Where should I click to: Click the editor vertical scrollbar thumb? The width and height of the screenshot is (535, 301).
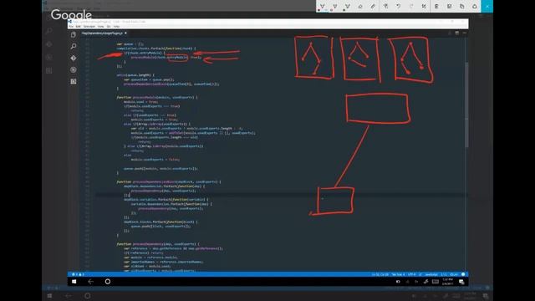click(466, 105)
